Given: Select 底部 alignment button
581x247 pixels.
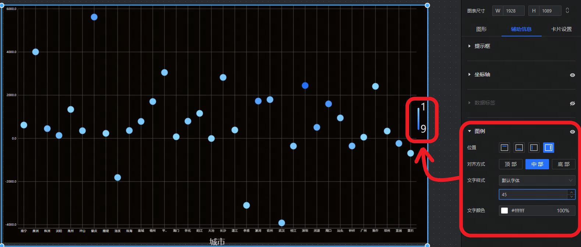Looking at the screenshot, I should pyautogui.click(x=563, y=164).
